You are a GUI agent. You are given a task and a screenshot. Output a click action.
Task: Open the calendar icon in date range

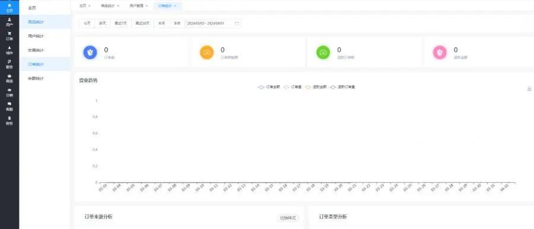pos(237,24)
